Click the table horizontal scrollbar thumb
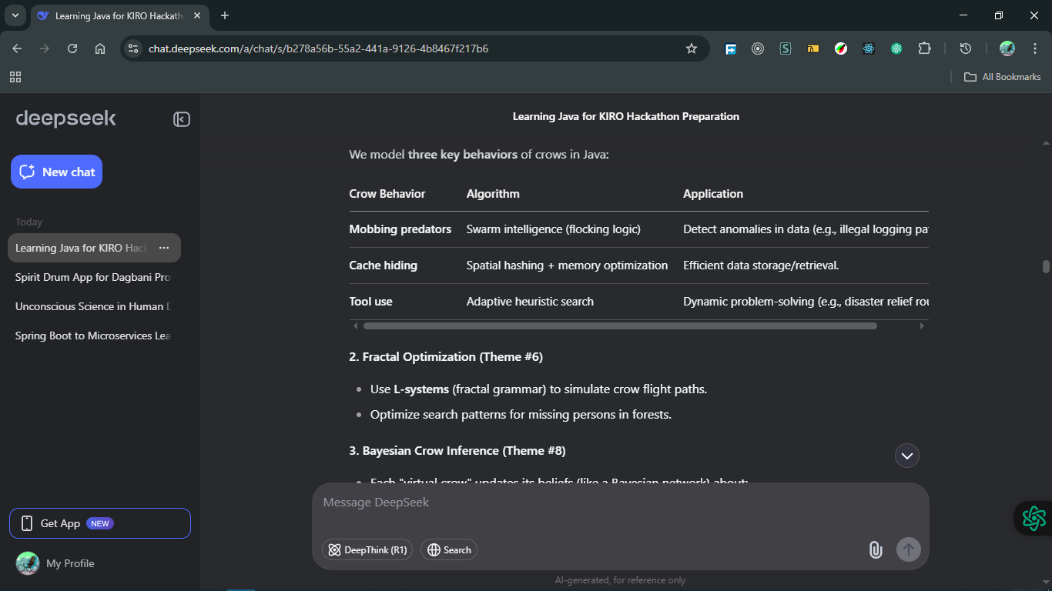1052x591 pixels. click(x=620, y=326)
